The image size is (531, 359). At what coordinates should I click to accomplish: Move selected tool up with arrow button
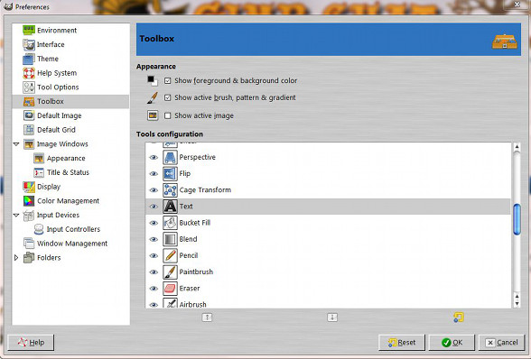point(207,318)
